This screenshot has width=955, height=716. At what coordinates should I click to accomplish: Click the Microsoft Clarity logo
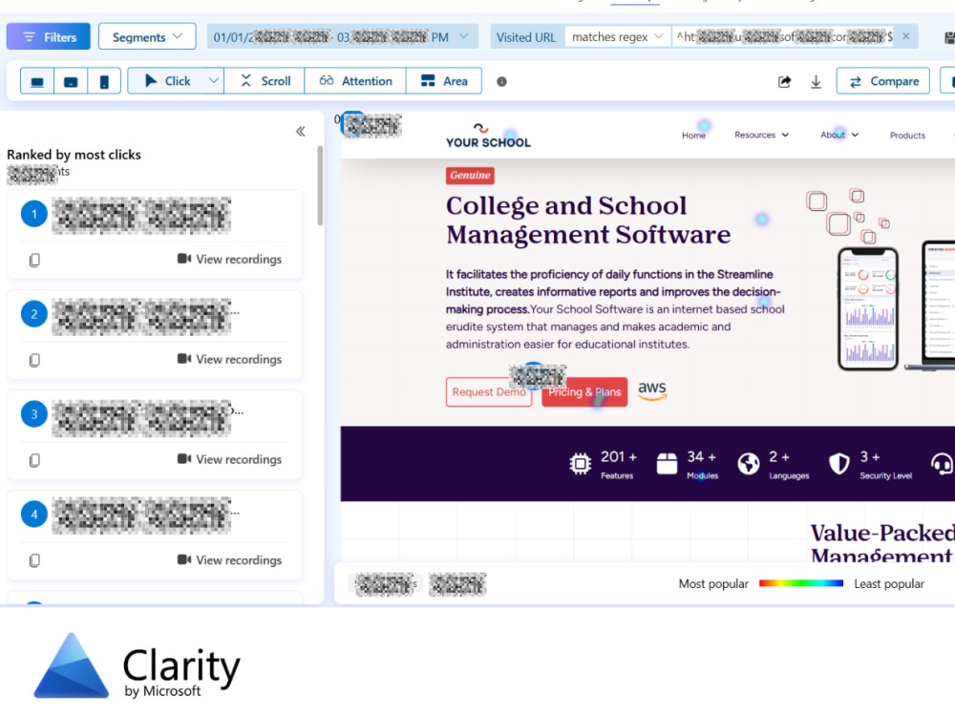[x=137, y=666]
